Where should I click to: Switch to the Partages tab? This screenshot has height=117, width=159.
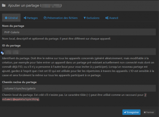click(30, 18)
